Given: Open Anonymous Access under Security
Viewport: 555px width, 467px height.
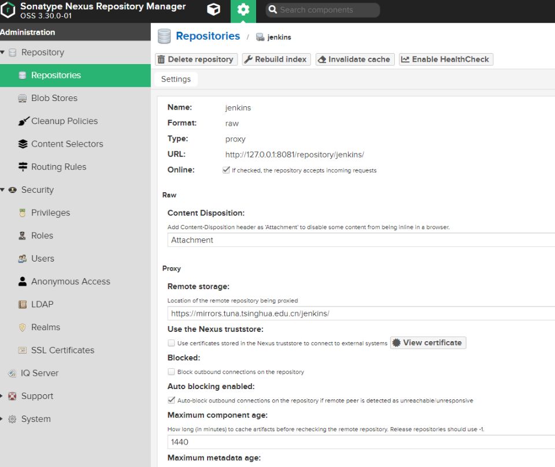Looking at the screenshot, I should tap(75, 281).
